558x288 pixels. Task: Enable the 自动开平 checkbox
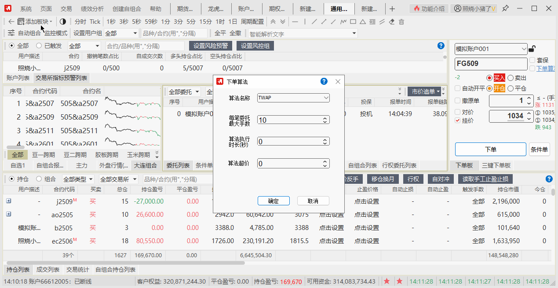(x=458, y=88)
